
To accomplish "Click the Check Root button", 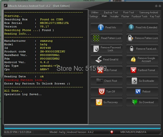I will coord(106,81).
